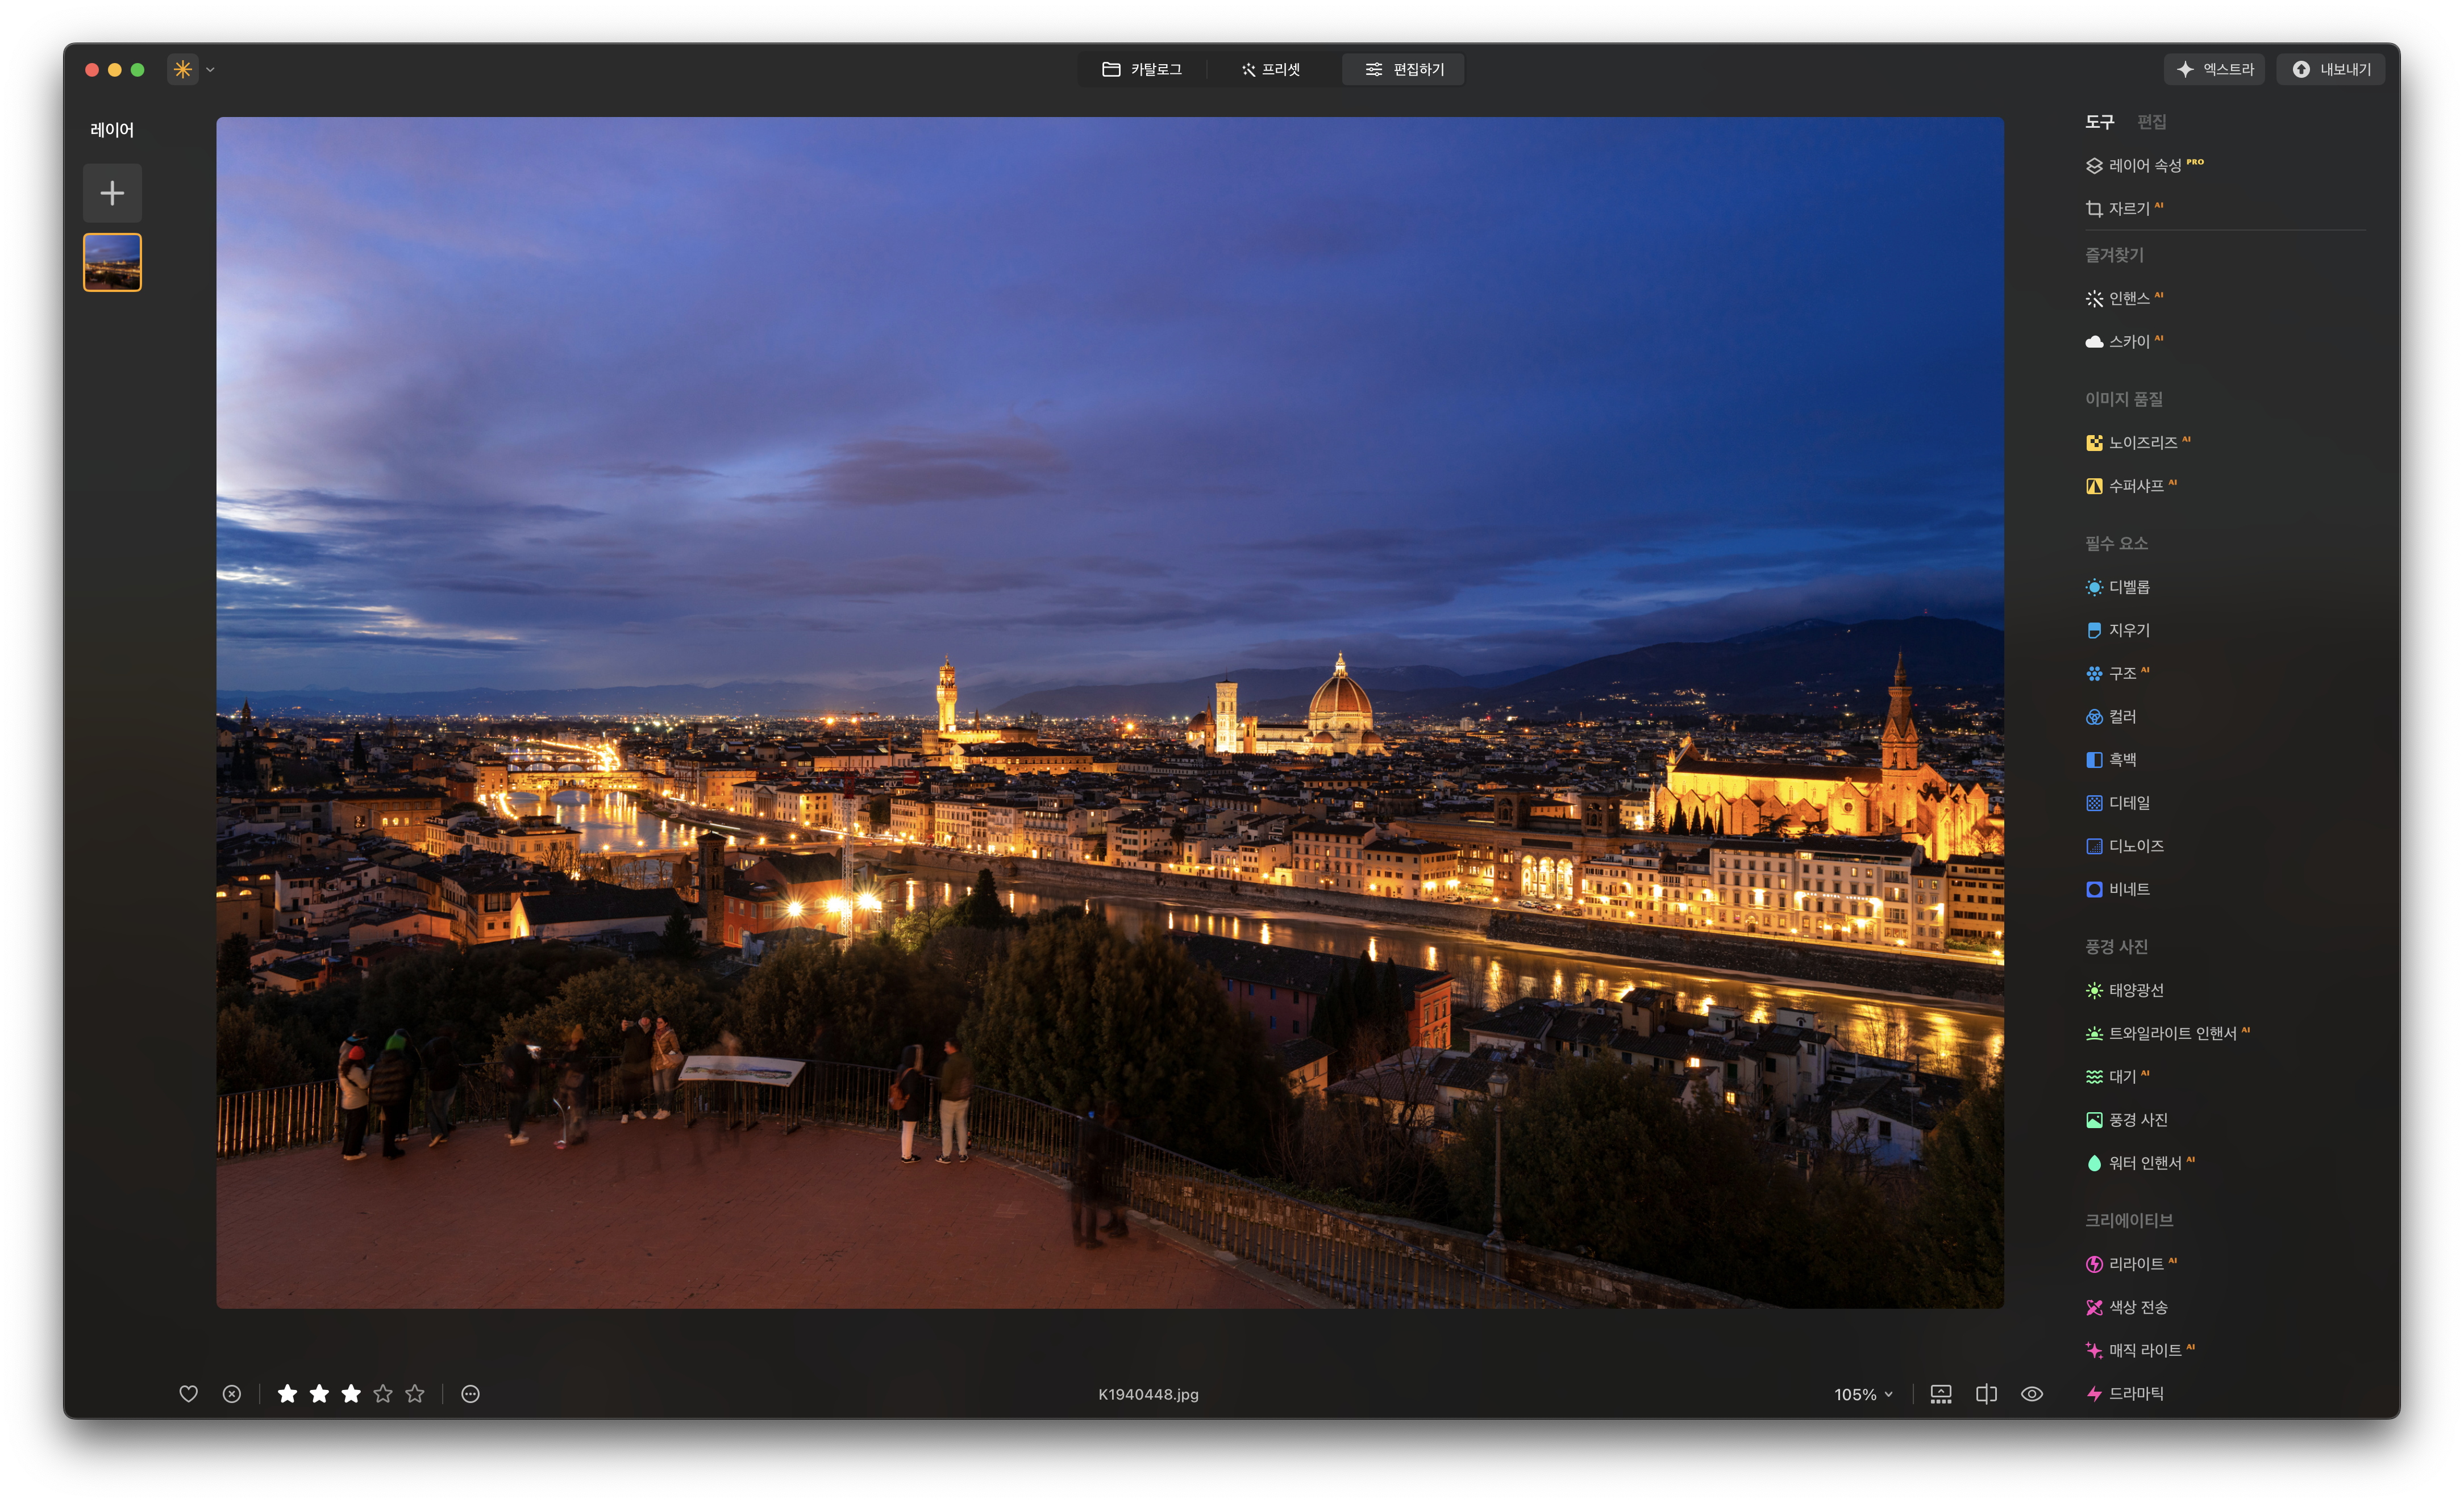
Task: Switch to the 편집 edits tab
Action: [x=2151, y=122]
